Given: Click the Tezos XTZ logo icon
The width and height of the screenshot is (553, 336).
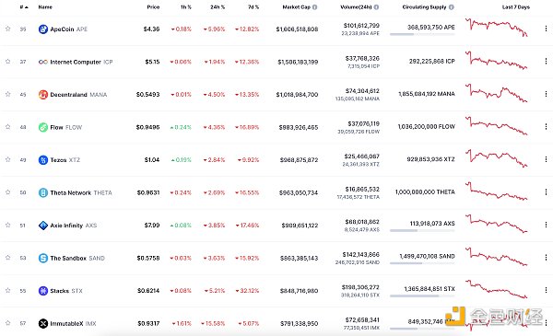Looking at the screenshot, I should pyautogui.click(x=43, y=160).
